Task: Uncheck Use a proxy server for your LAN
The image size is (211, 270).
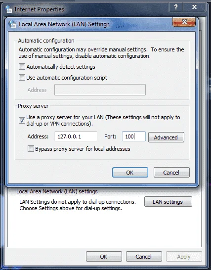Action: coord(22,120)
